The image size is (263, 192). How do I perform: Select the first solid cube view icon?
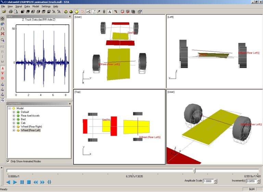point(23,12)
